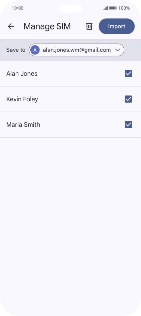141x316 pixels.
Task: Uncheck the Alan Jones checkbox
Action: 128,74
